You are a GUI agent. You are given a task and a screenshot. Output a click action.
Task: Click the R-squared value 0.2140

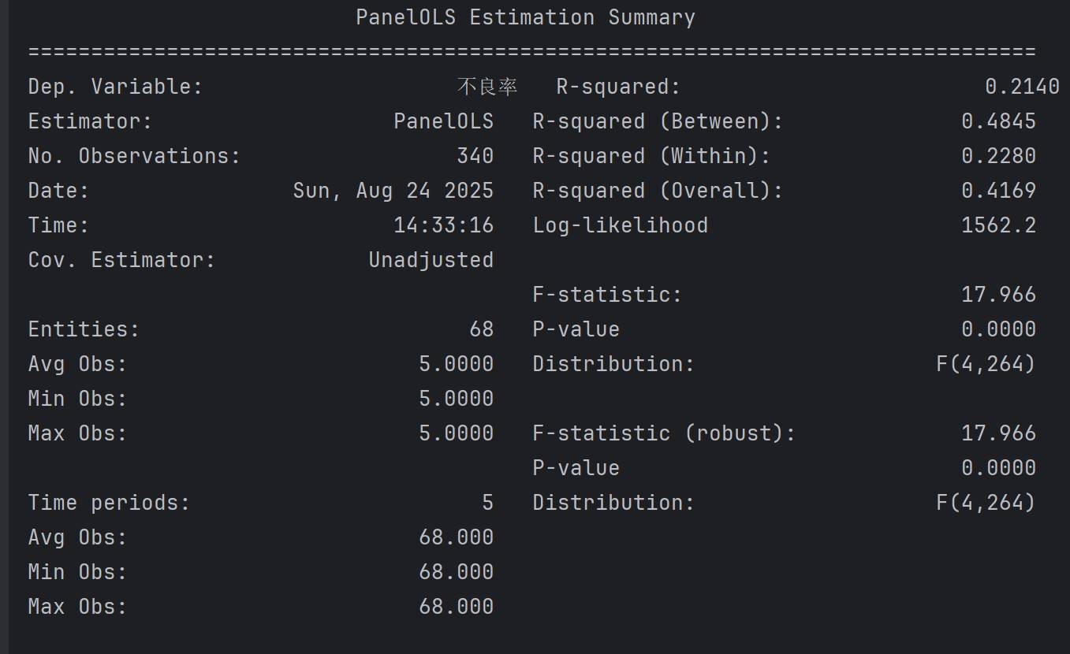coord(1021,87)
